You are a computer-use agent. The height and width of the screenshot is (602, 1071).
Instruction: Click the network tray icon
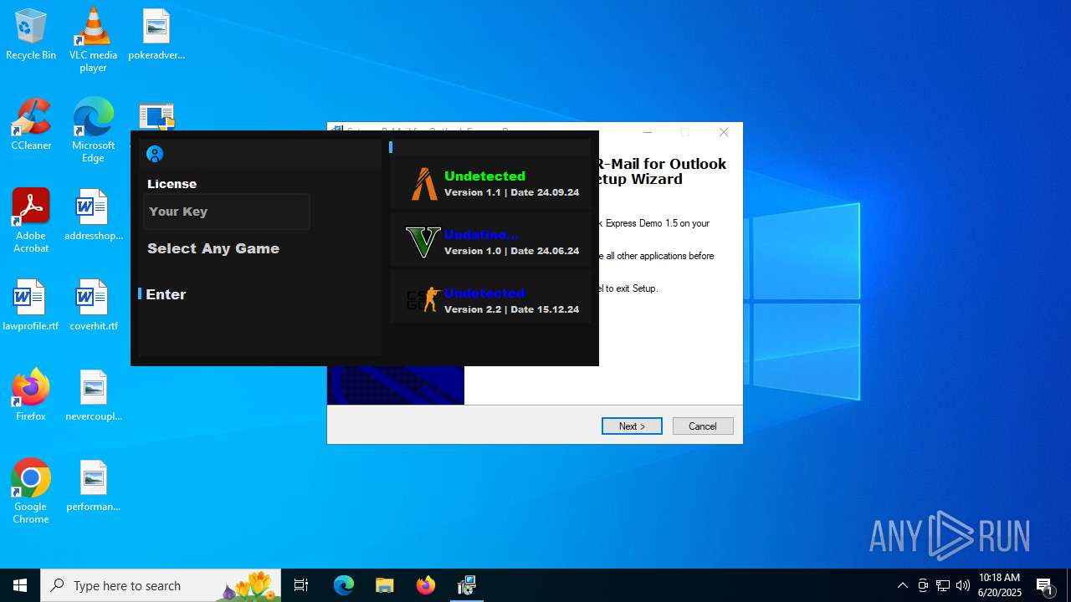(943, 585)
